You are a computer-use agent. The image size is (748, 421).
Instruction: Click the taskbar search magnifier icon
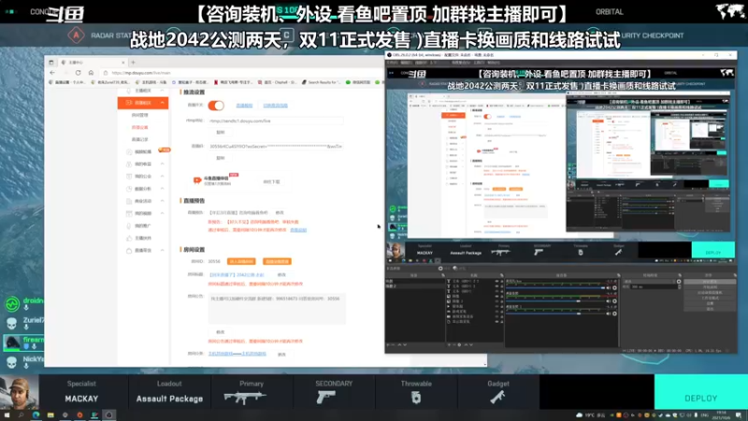coord(21,415)
